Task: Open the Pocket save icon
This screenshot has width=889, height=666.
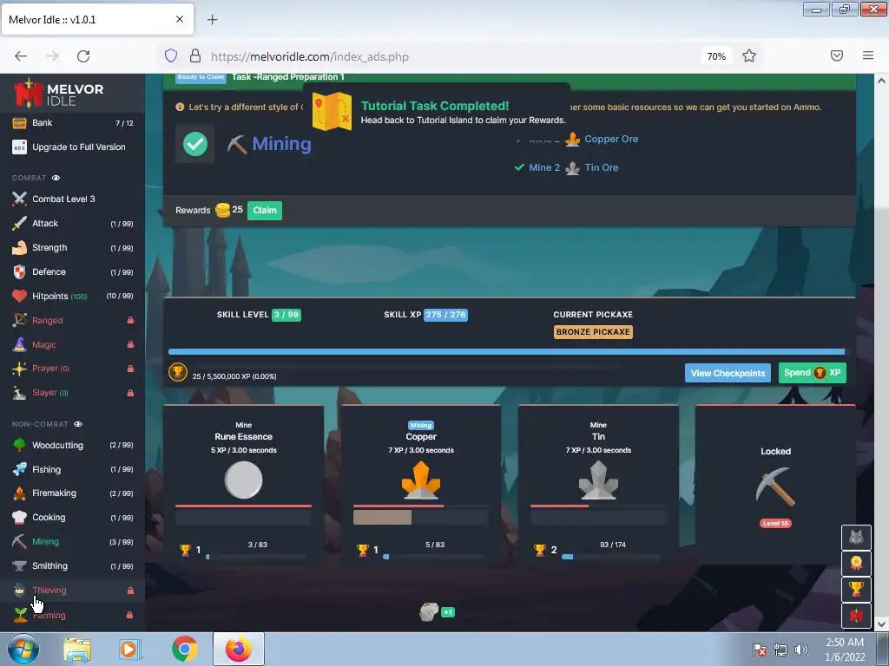Action: pos(836,55)
